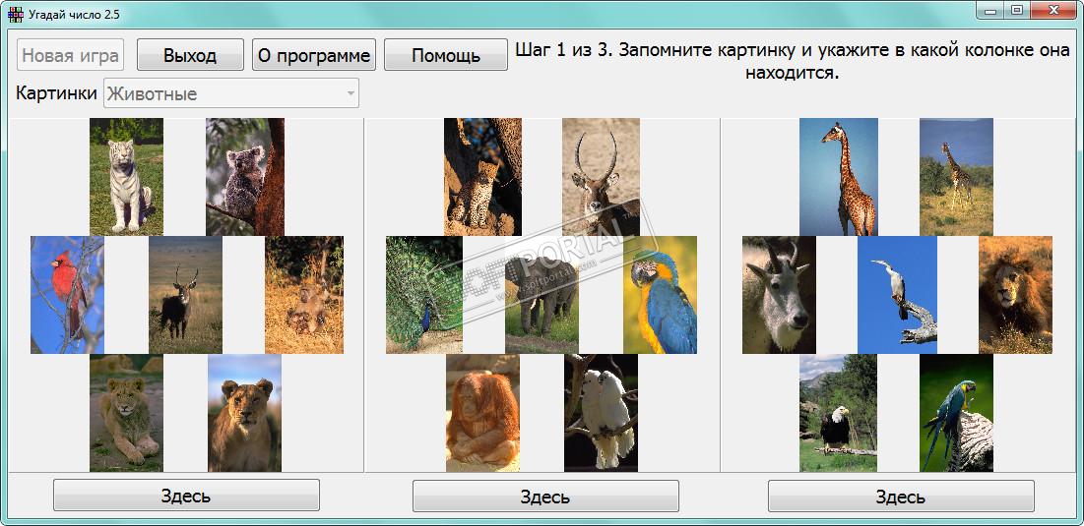This screenshot has height=526, width=1084.
Task: Choose the blue-and-yellow macaw close-up picture
Action: pyautogui.click(x=661, y=295)
